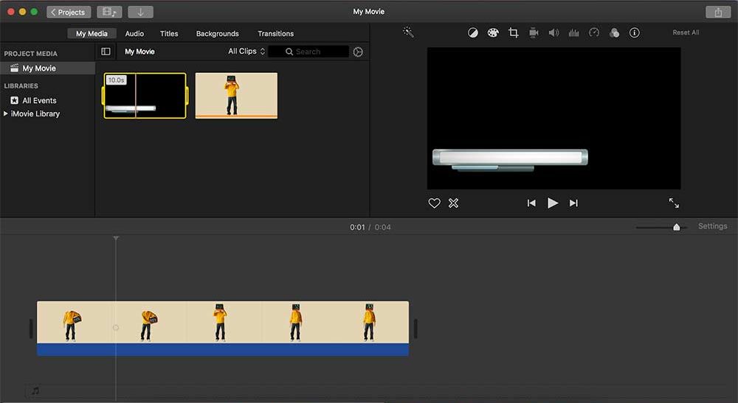Go back to Projects view

[69, 12]
